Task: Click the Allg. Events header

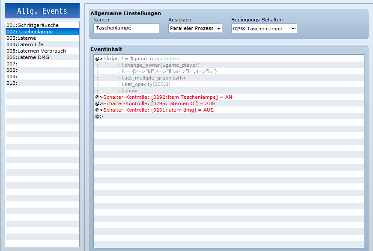Action: coord(42,11)
